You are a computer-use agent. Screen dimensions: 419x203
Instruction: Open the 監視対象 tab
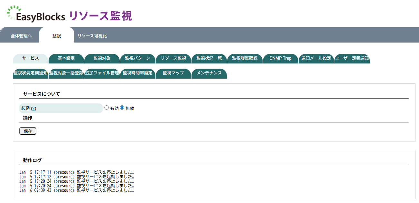pyautogui.click(x=102, y=59)
